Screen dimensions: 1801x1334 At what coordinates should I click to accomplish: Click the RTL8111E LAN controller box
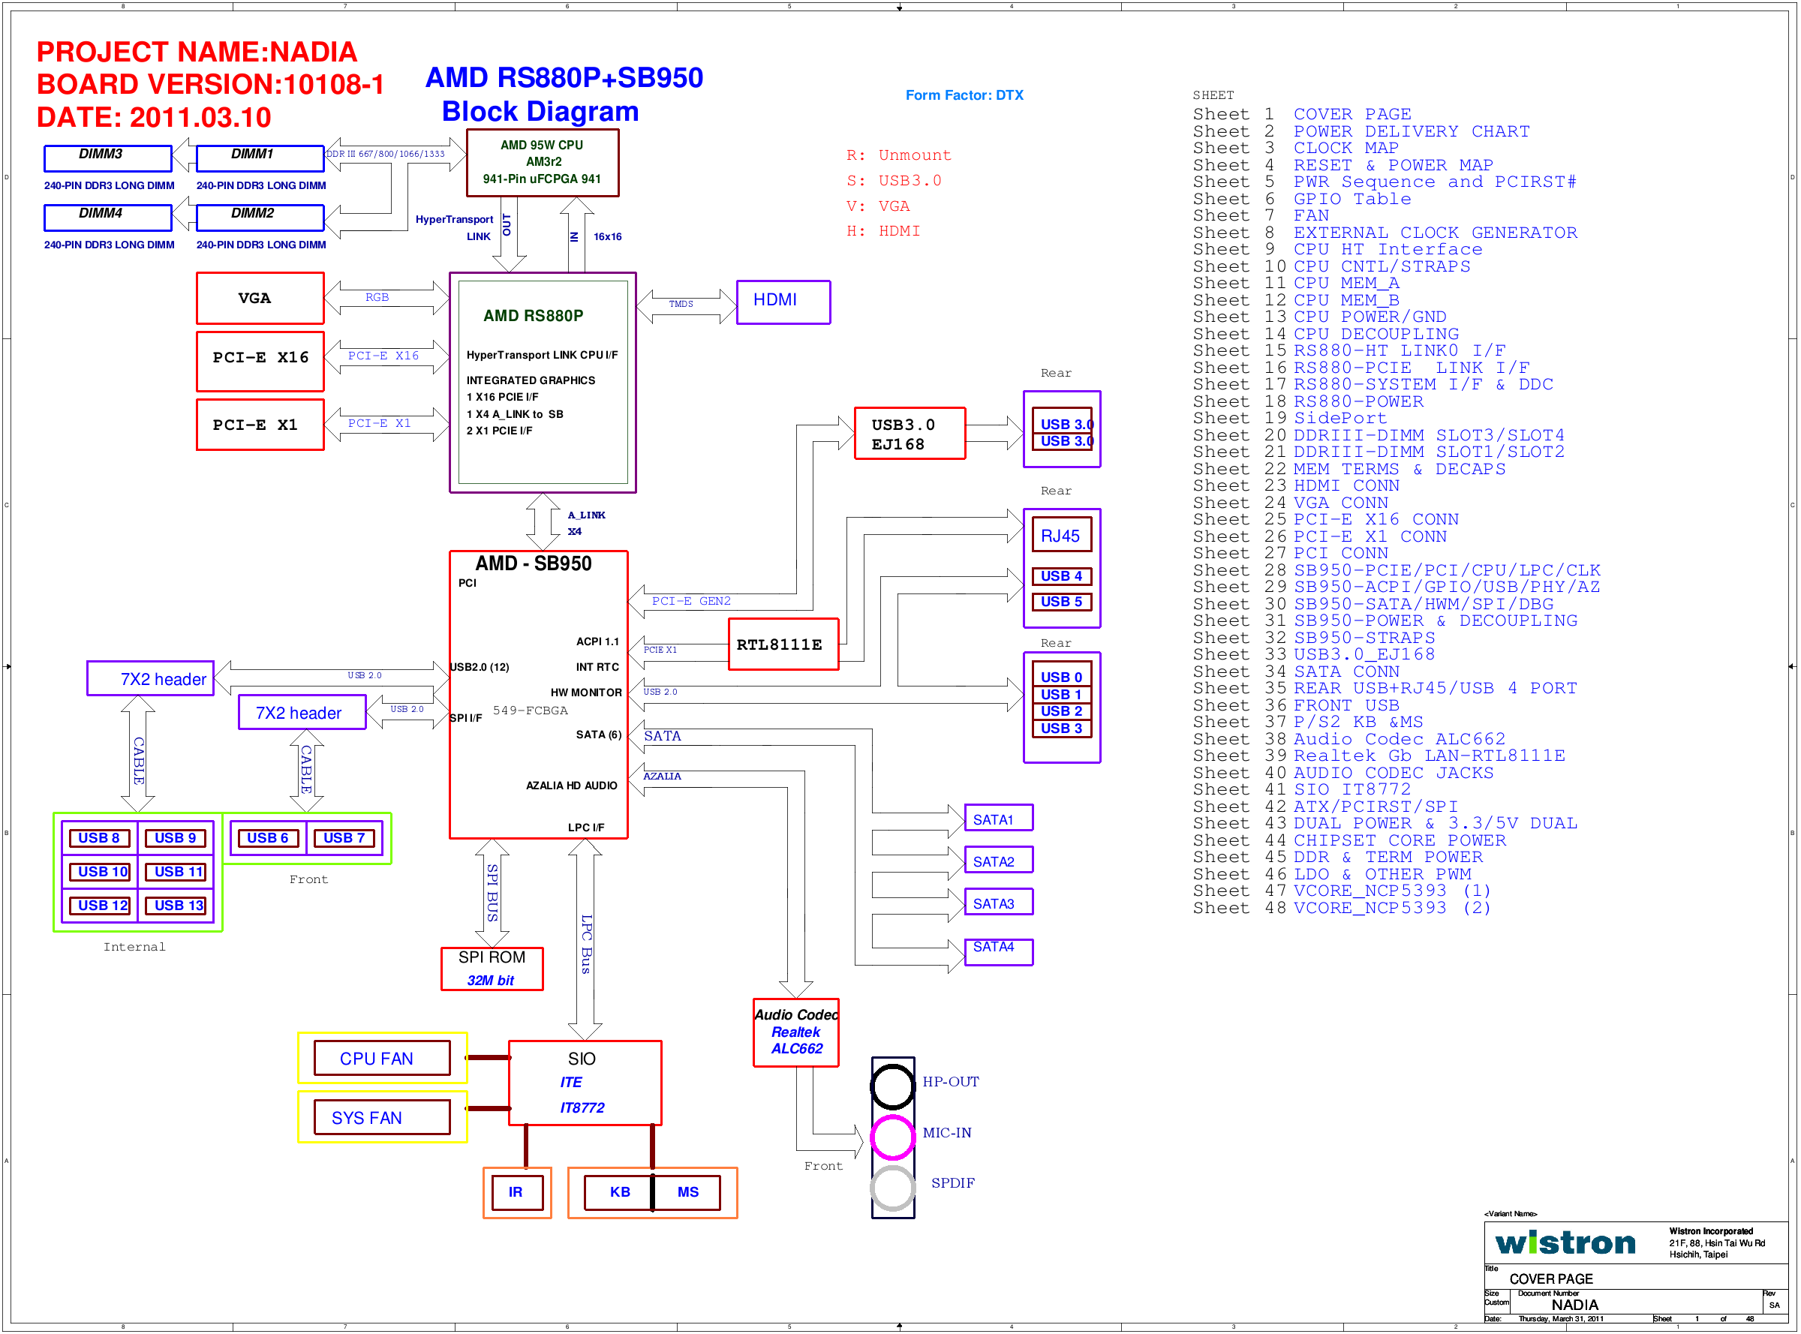[783, 644]
